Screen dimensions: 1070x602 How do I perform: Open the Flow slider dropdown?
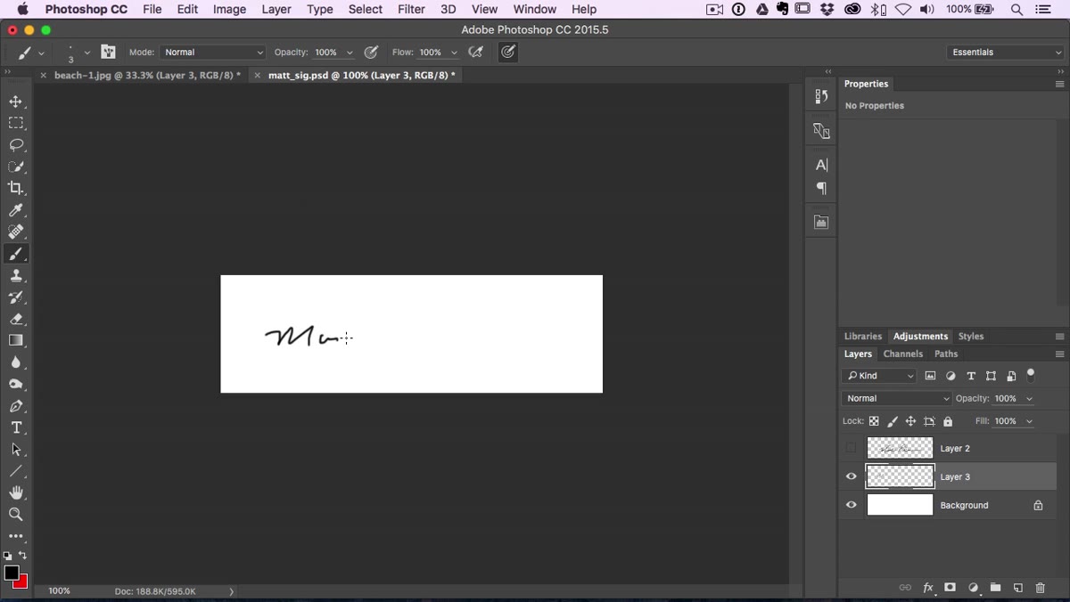(454, 53)
